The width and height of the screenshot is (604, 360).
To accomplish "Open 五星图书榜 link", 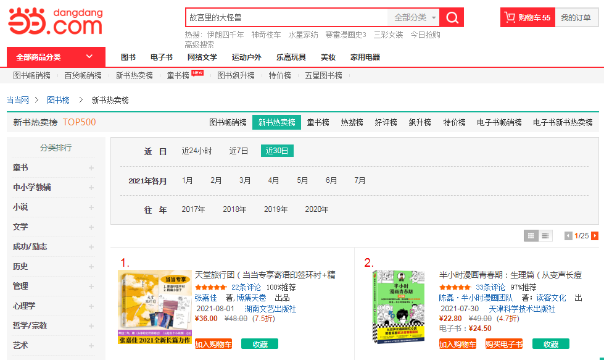I will point(323,75).
